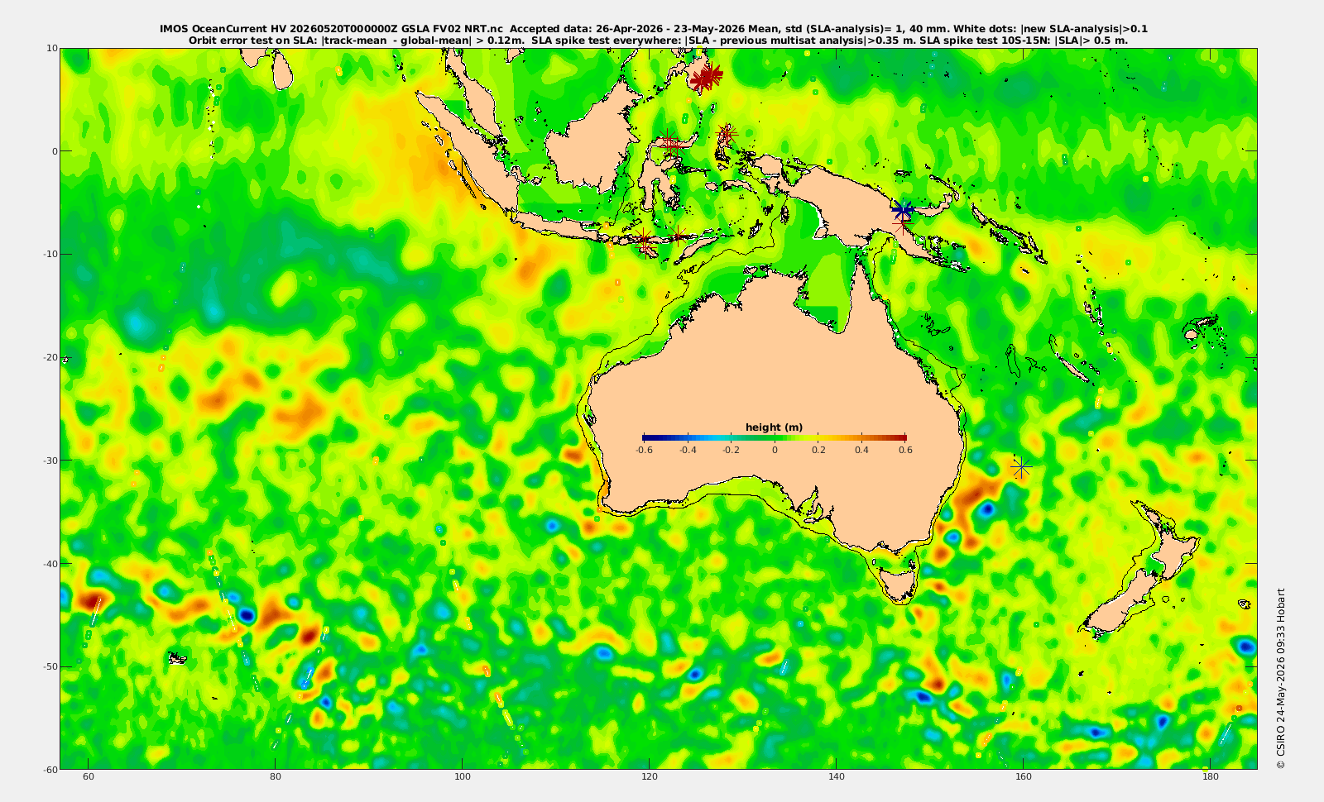Image resolution: width=1324 pixels, height=802 pixels.
Task: Click the red star below the blue Papua New Guinea marker
Action: [902, 224]
